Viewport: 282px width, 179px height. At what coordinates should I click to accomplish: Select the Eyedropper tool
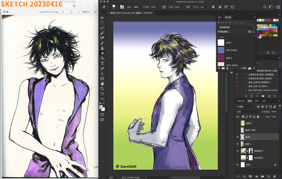pos(102,38)
